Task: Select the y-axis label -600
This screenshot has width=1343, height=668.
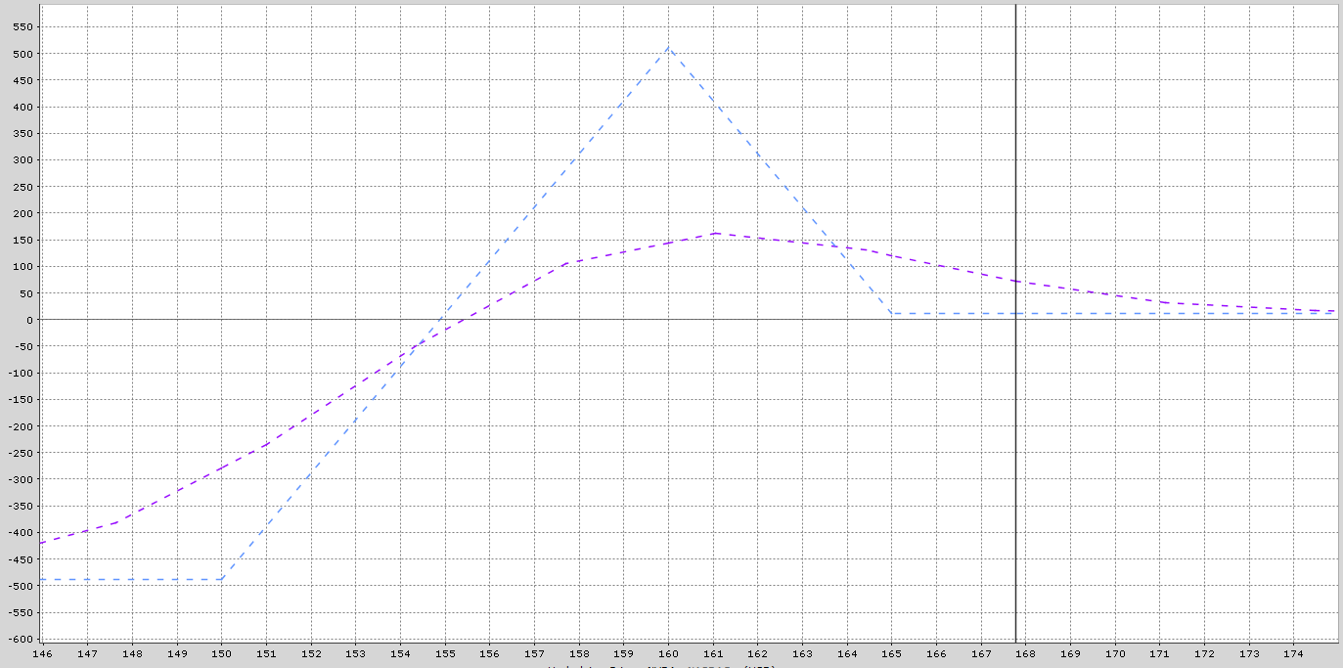Action: tap(20, 639)
